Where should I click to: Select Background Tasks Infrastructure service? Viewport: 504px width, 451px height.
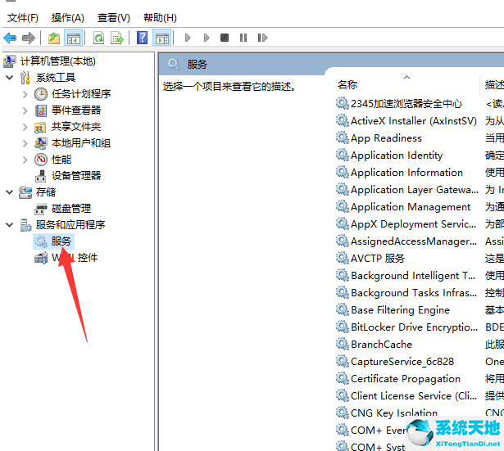[x=414, y=293]
